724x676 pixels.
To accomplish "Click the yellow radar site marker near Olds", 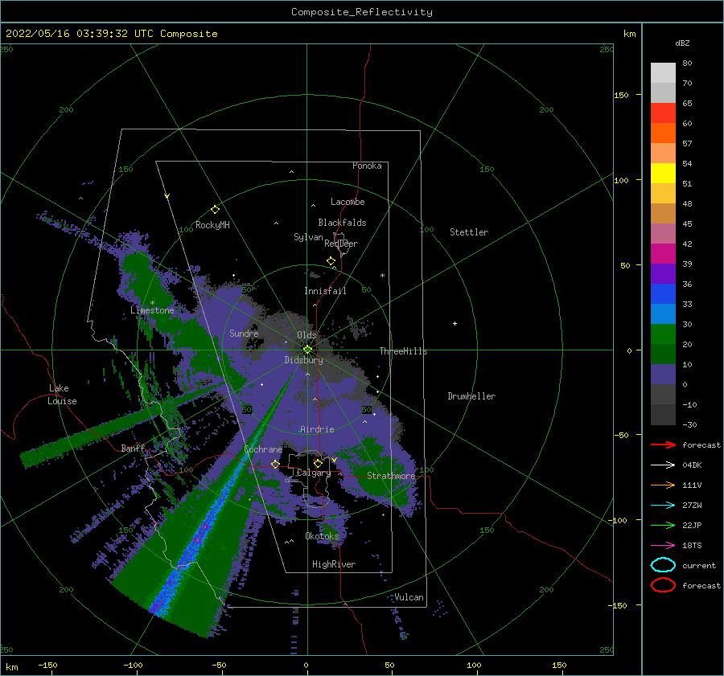I will pyautogui.click(x=307, y=350).
